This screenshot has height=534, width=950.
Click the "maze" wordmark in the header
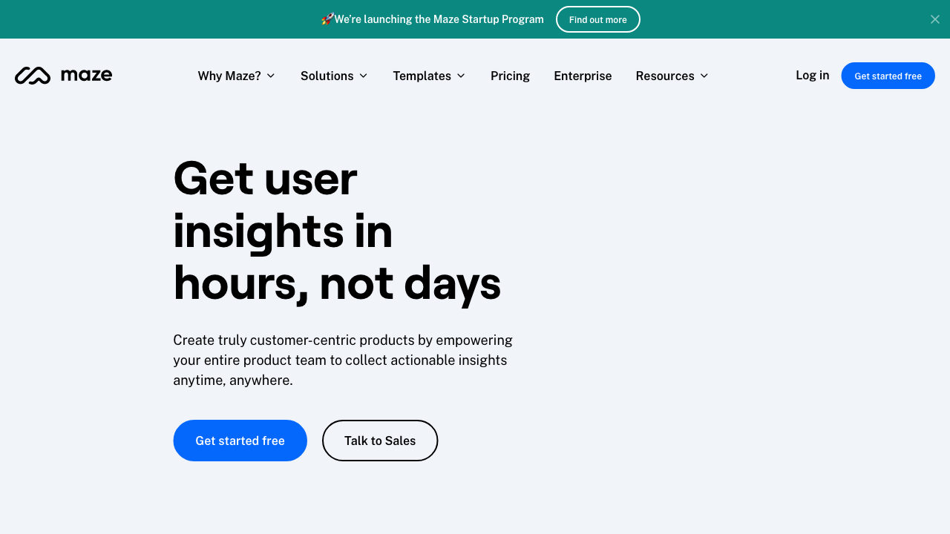click(86, 75)
